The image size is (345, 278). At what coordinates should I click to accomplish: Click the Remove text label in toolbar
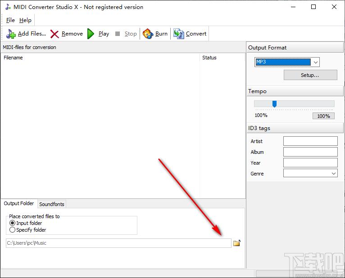(72, 34)
